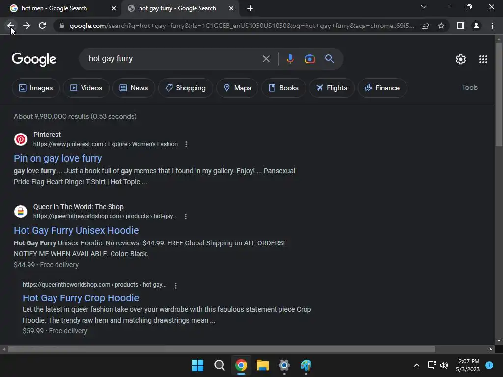Open options for Unisex Hoodie result
This screenshot has width=503, height=377.
click(185, 216)
